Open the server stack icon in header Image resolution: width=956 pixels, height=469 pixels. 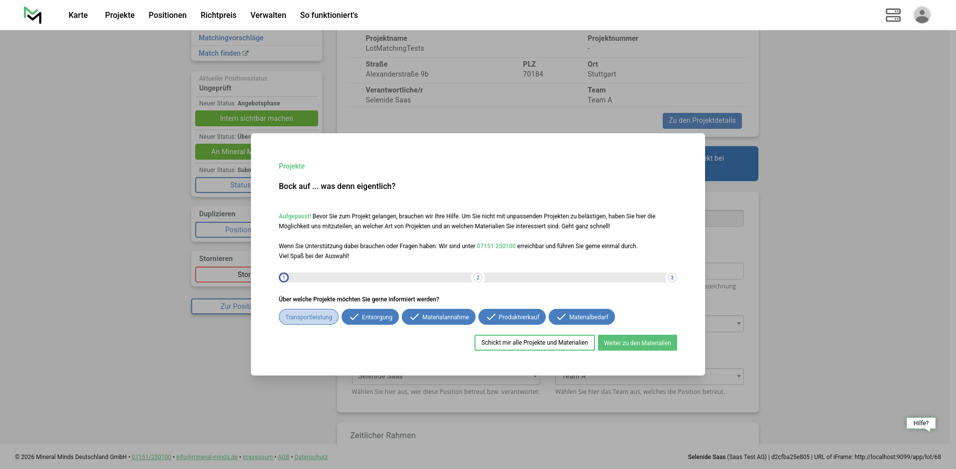(893, 15)
